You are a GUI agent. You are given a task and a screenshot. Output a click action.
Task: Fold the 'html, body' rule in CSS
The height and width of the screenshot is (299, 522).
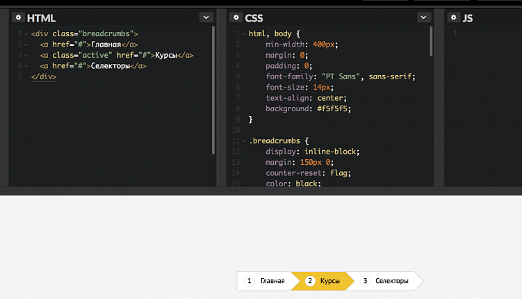[x=243, y=34]
